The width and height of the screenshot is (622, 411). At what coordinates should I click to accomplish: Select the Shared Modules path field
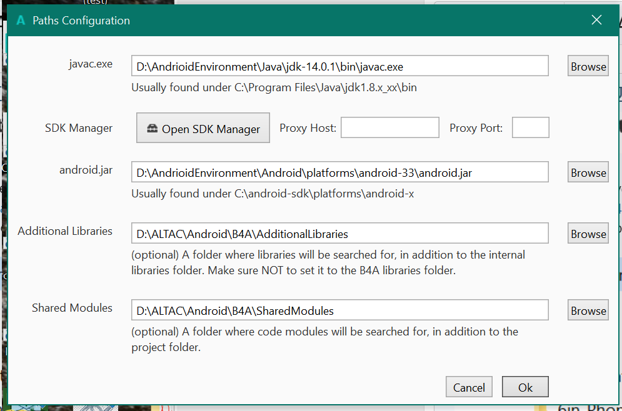(x=339, y=310)
